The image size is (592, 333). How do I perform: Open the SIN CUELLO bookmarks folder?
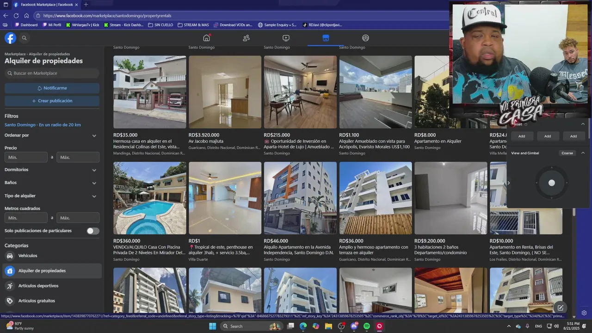[x=160, y=25]
